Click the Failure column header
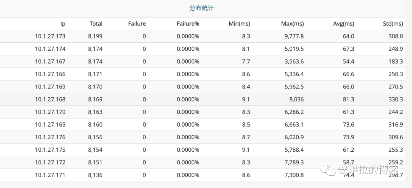This screenshot has width=412, height=188. click(x=137, y=24)
